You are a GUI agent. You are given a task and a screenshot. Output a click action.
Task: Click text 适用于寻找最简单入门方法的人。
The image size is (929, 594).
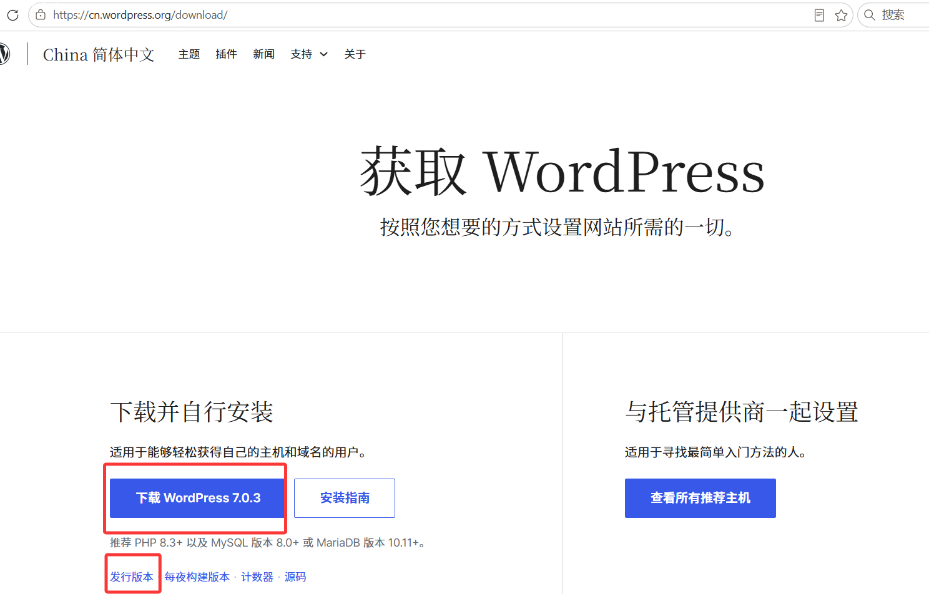pos(717,452)
